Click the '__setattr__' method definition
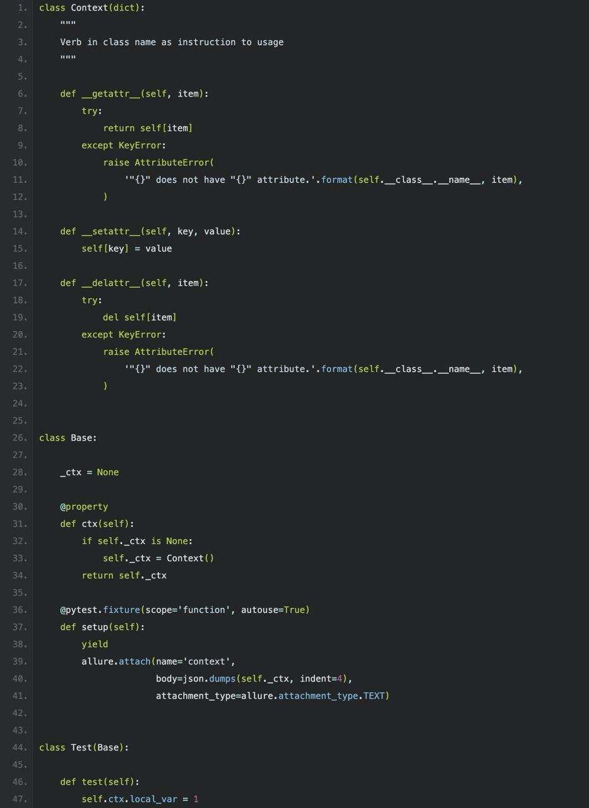 coord(150,232)
